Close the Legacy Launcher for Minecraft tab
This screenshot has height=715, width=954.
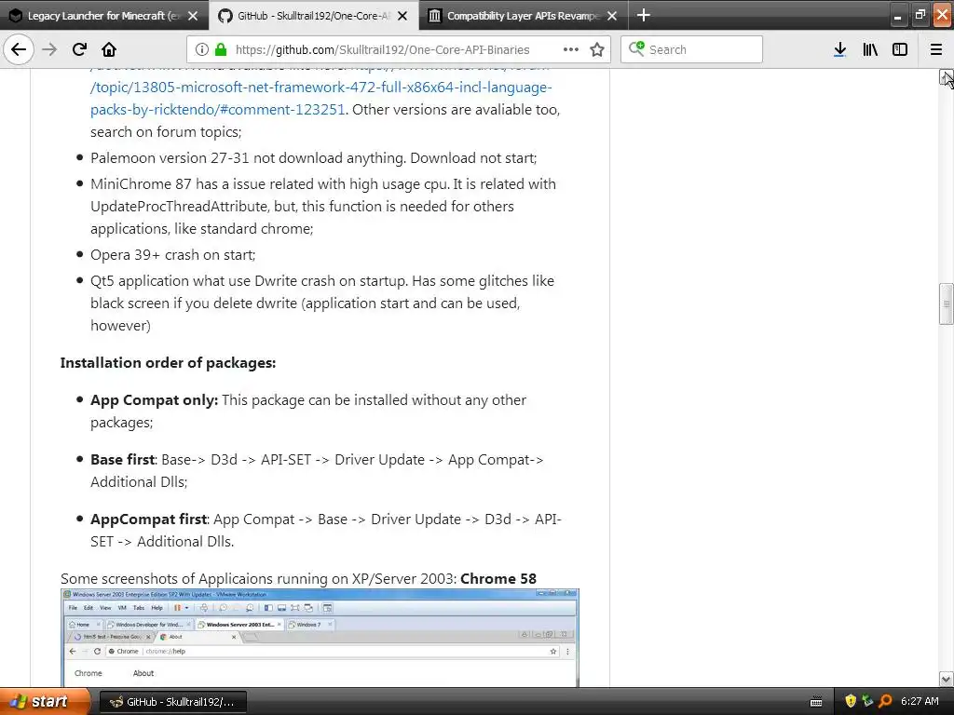tap(193, 16)
